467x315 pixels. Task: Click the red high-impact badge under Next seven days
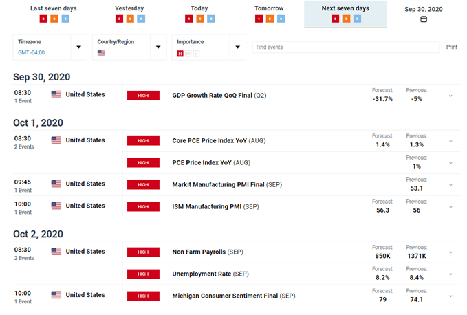pos(335,19)
